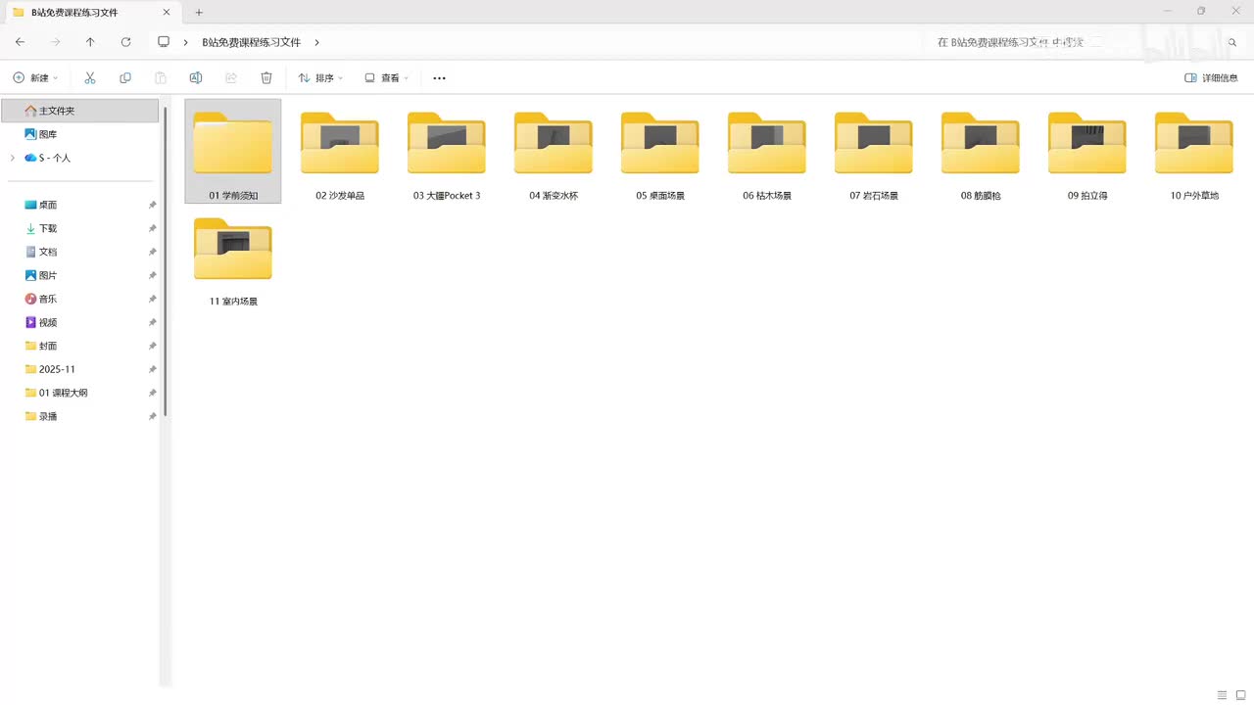Select the 10 户外草地 folder
1254x705 pixels.
(1194, 151)
